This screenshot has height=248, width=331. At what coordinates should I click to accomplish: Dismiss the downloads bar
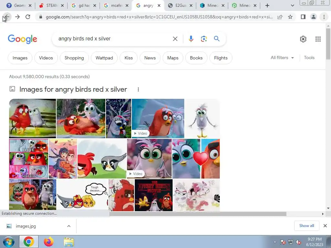pos(325,226)
